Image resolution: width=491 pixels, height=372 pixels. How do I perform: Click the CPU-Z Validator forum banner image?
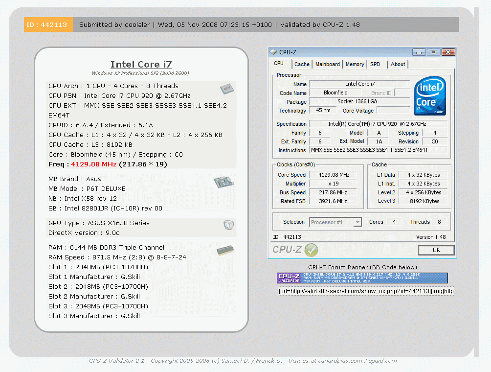(x=362, y=278)
